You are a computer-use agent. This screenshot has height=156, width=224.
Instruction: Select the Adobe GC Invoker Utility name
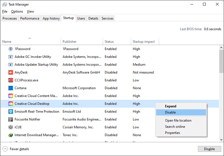[x=33, y=57]
